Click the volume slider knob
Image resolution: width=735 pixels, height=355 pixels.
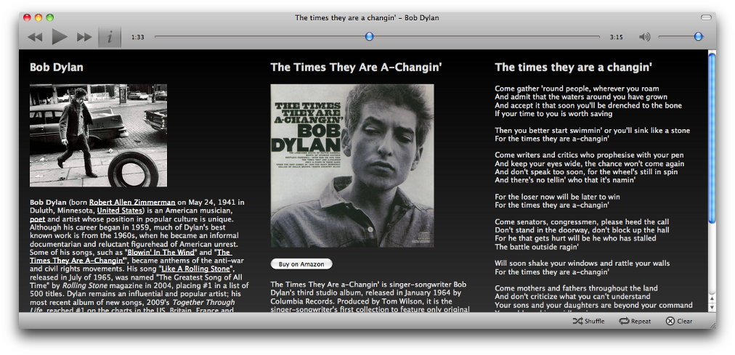pos(699,36)
